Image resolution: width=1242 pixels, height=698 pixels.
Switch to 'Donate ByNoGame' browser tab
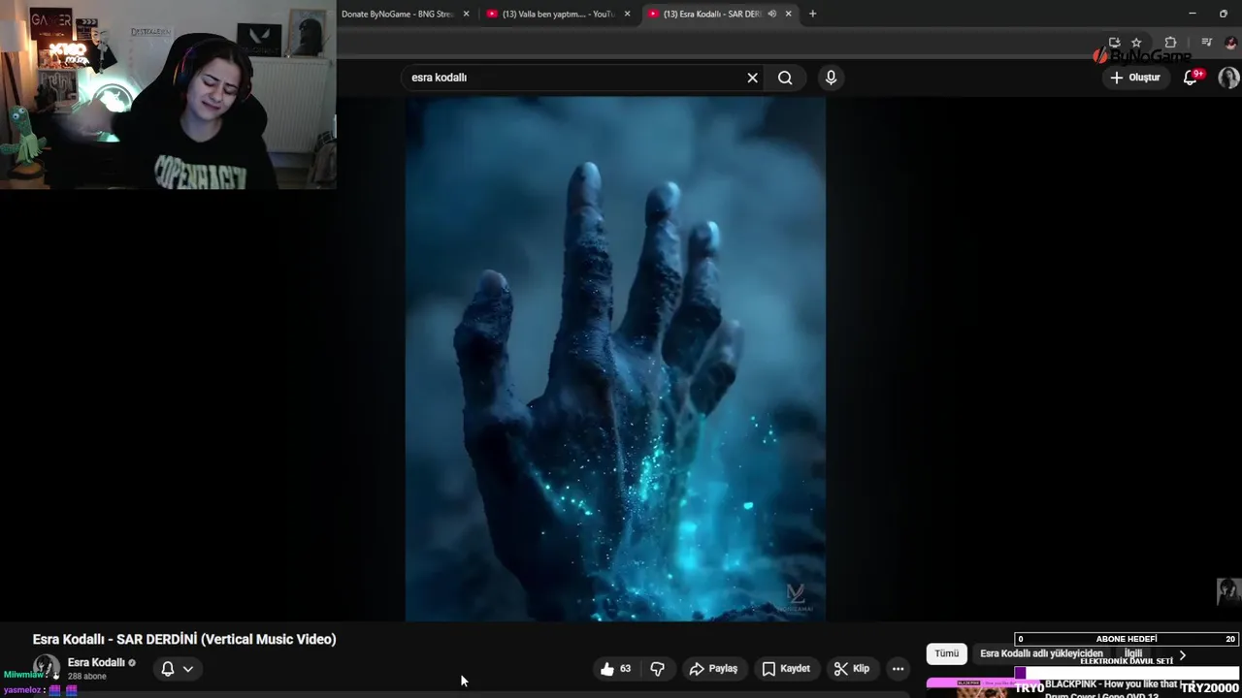point(398,14)
